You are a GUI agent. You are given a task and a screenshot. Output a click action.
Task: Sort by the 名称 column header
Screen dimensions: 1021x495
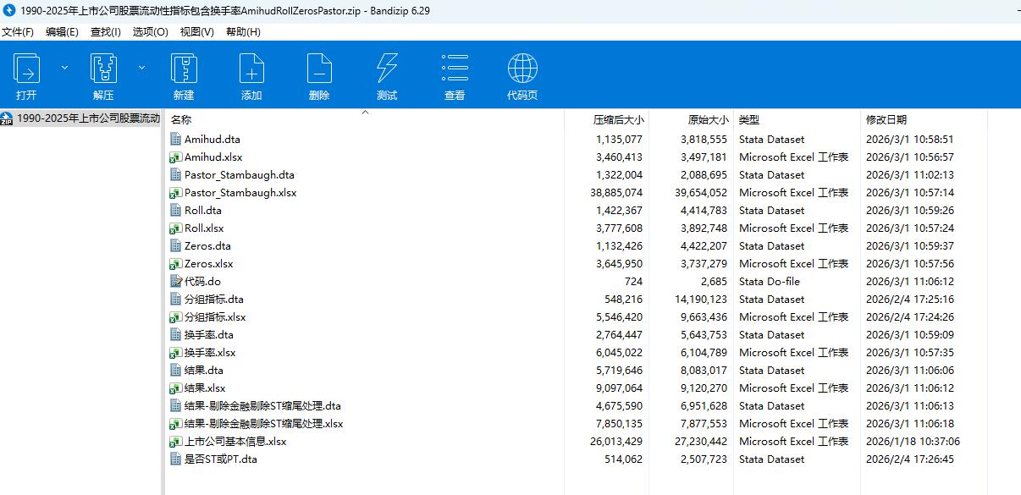pos(181,120)
